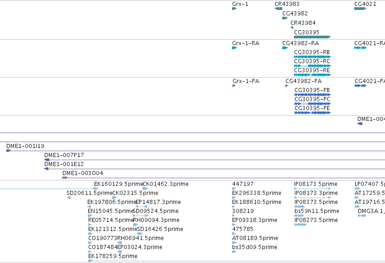
Task: Click the CG43982-PA protein label
Action: tap(304, 81)
